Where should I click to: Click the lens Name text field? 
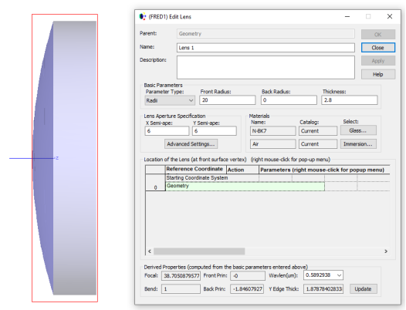coord(266,48)
